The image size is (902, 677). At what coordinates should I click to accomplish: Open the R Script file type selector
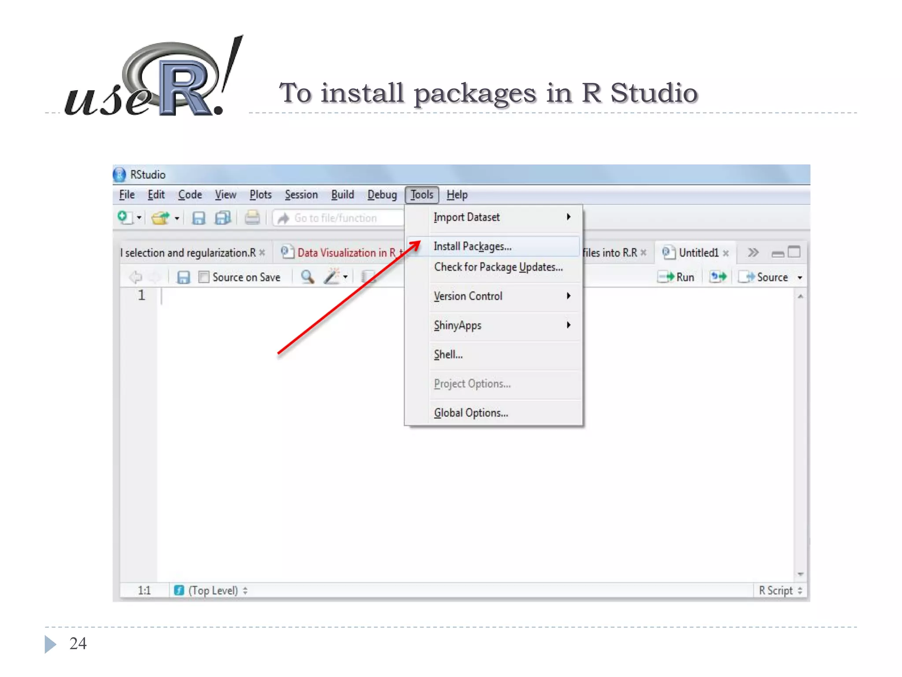click(780, 591)
